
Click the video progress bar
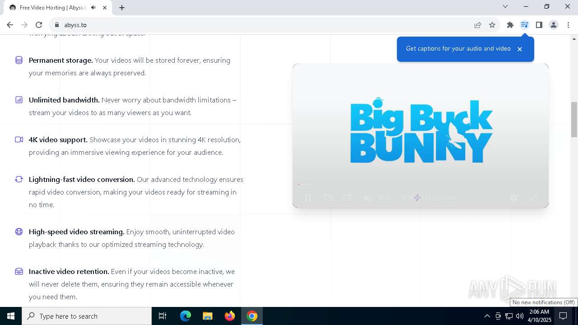[x=420, y=184]
